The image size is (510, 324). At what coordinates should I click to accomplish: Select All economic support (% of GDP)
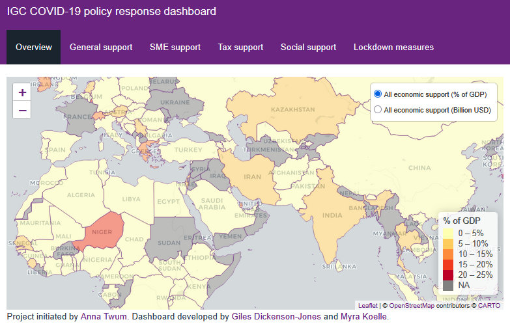(x=378, y=94)
